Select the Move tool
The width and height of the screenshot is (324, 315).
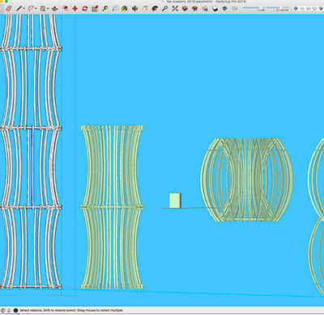coord(75,9)
